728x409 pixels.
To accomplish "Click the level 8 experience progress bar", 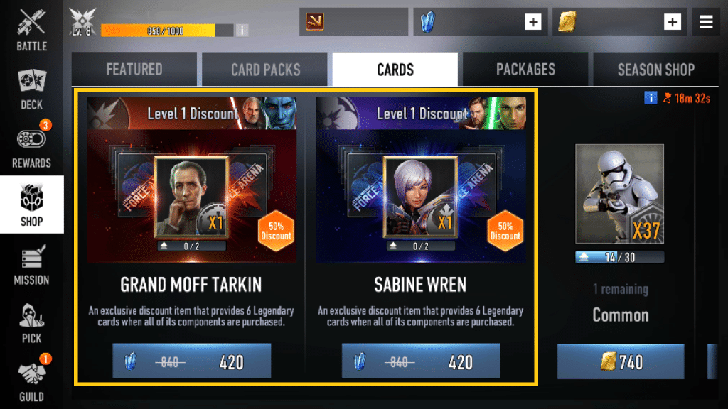I will point(167,31).
